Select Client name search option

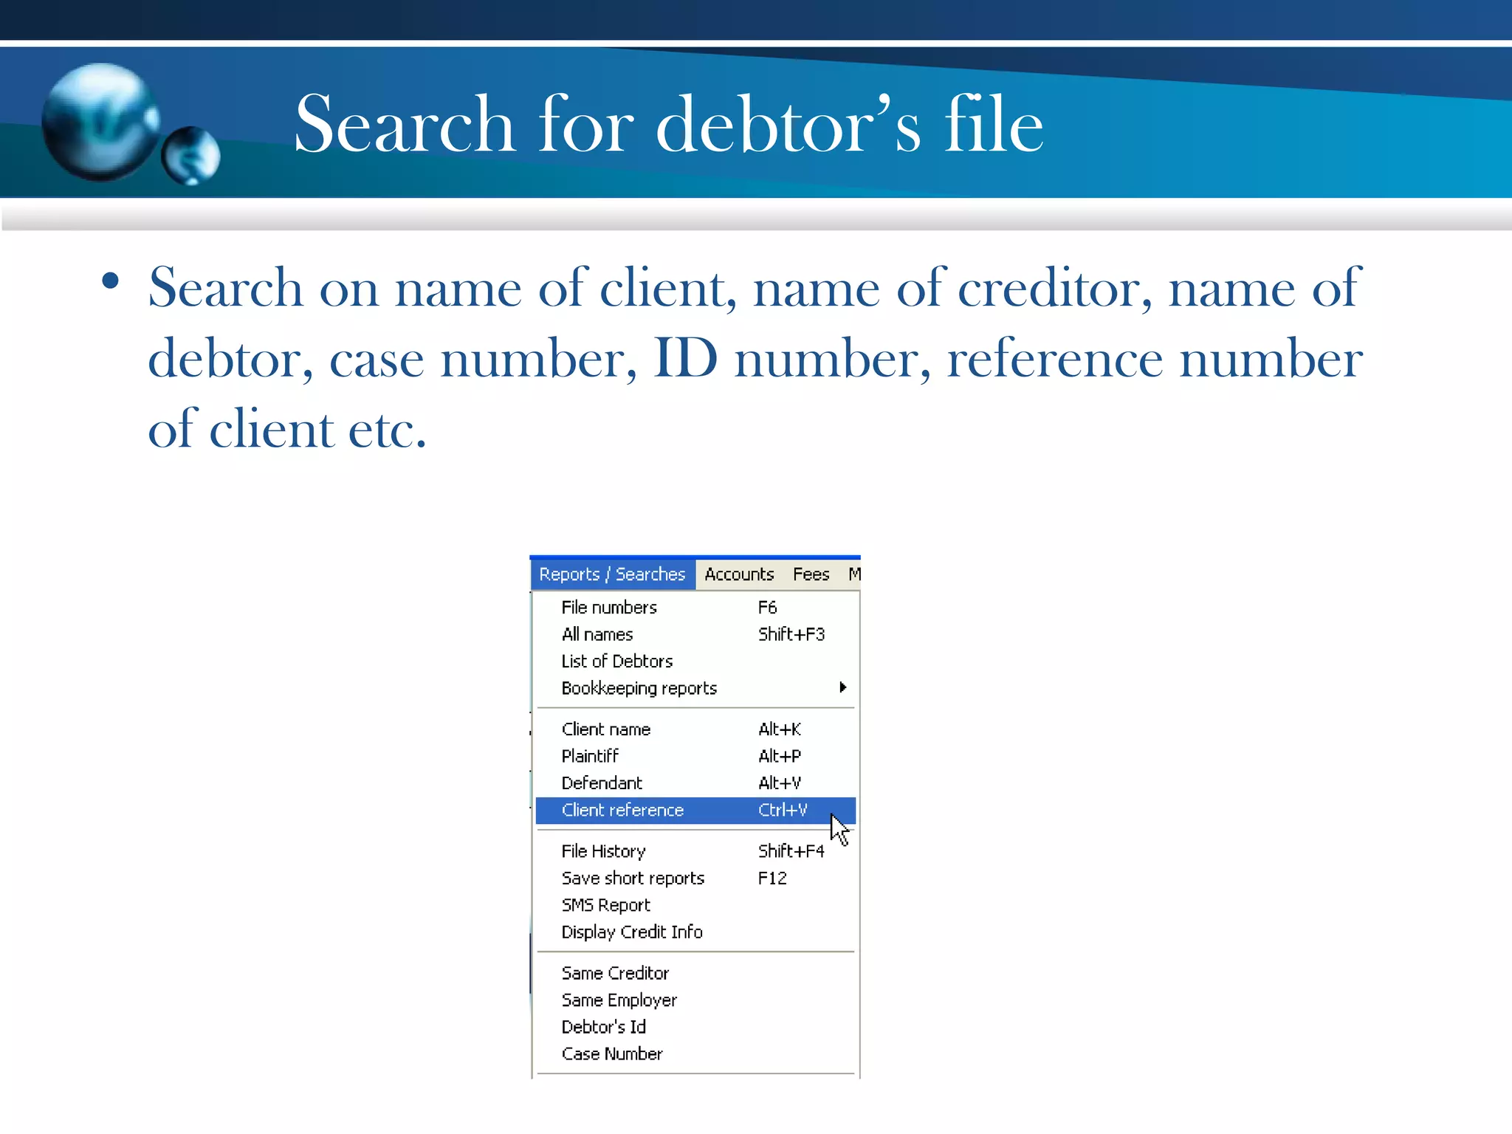coord(606,729)
